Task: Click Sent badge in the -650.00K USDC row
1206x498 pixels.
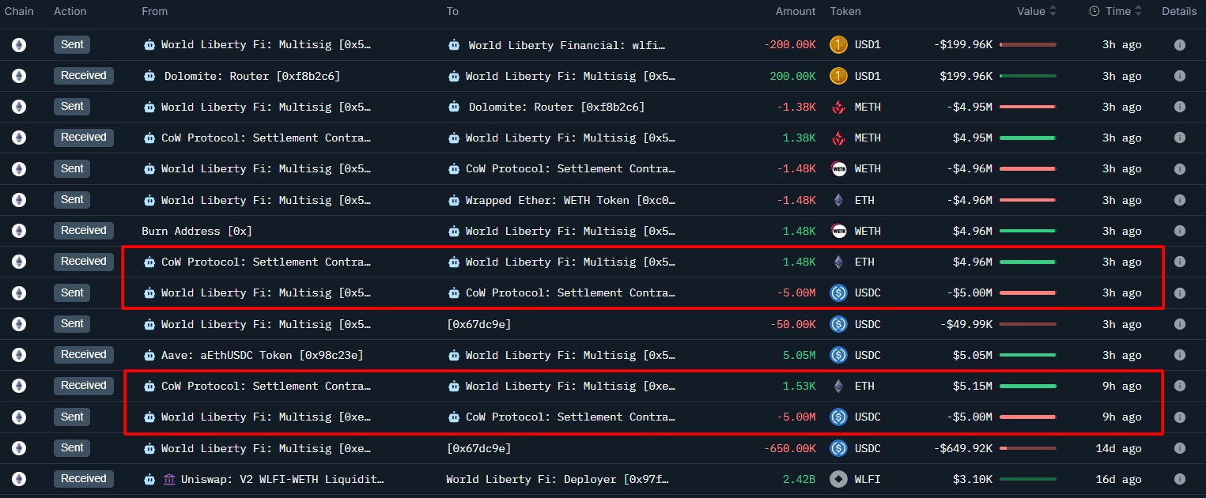Action: 72,447
